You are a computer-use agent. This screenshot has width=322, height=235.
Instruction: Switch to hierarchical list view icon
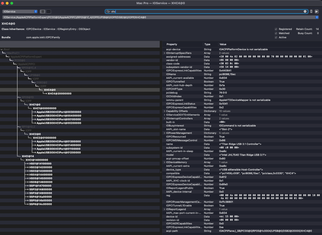pos(43,12)
